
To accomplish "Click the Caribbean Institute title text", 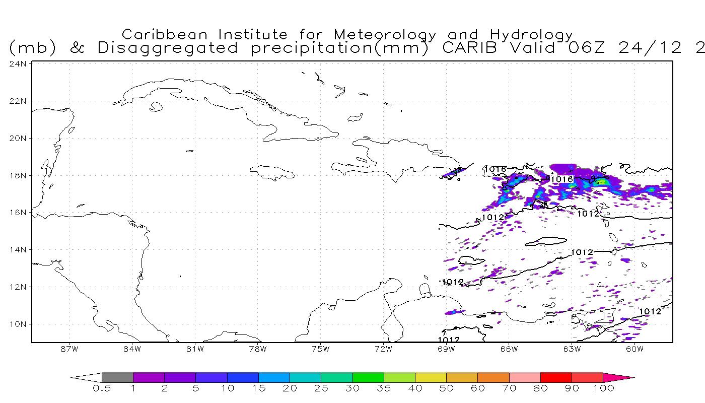I will click(x=347, y=35).
